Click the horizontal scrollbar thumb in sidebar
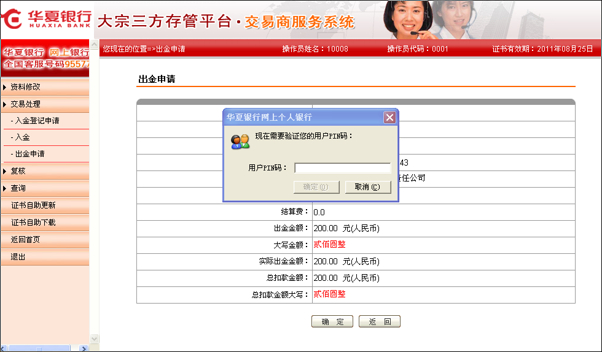Image resolution: width=602 pixels, height=352 pixels. point(39,348)
